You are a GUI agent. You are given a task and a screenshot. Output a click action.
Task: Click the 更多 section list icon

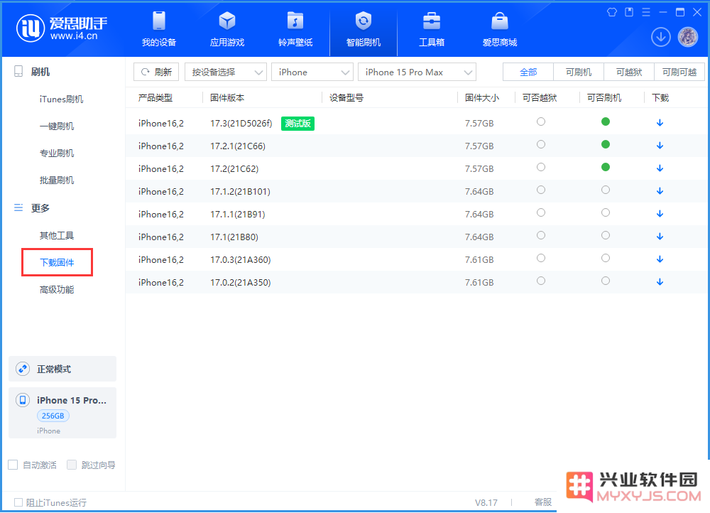18,207
